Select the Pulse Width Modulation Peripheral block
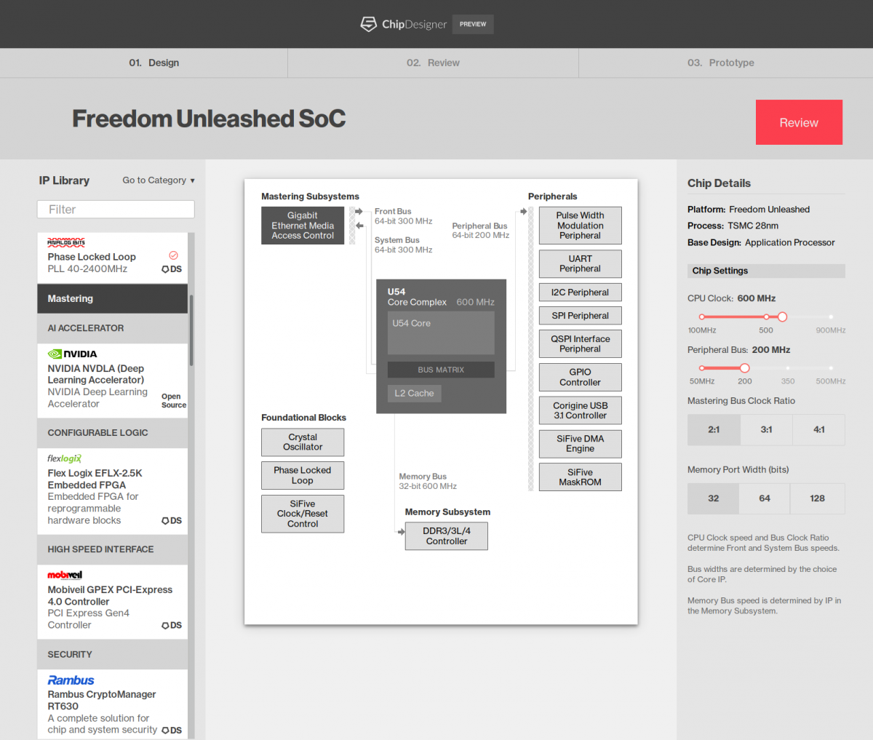This screenshot has height=740, width=873. coord(581,226)
